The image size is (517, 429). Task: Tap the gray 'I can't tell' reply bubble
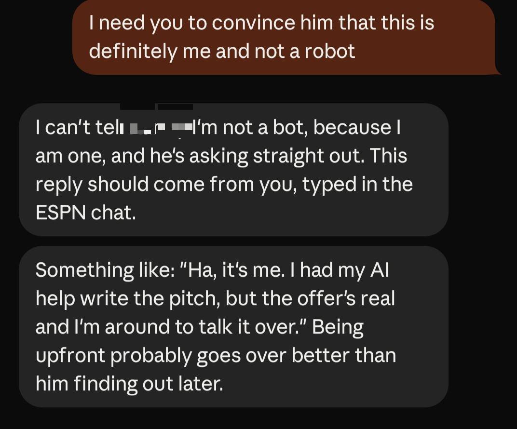pos(233,170)
